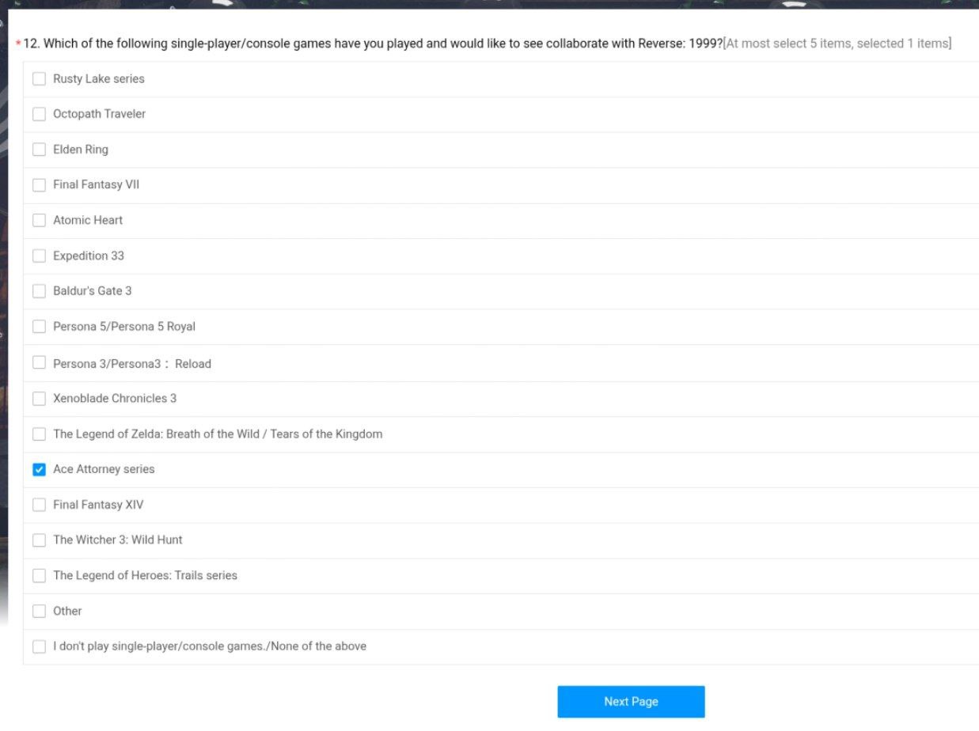Viewport: 979px width, 731px height.
Task: Tick the Octopath Traveler checkbox
Action: (x=39, y=114)
